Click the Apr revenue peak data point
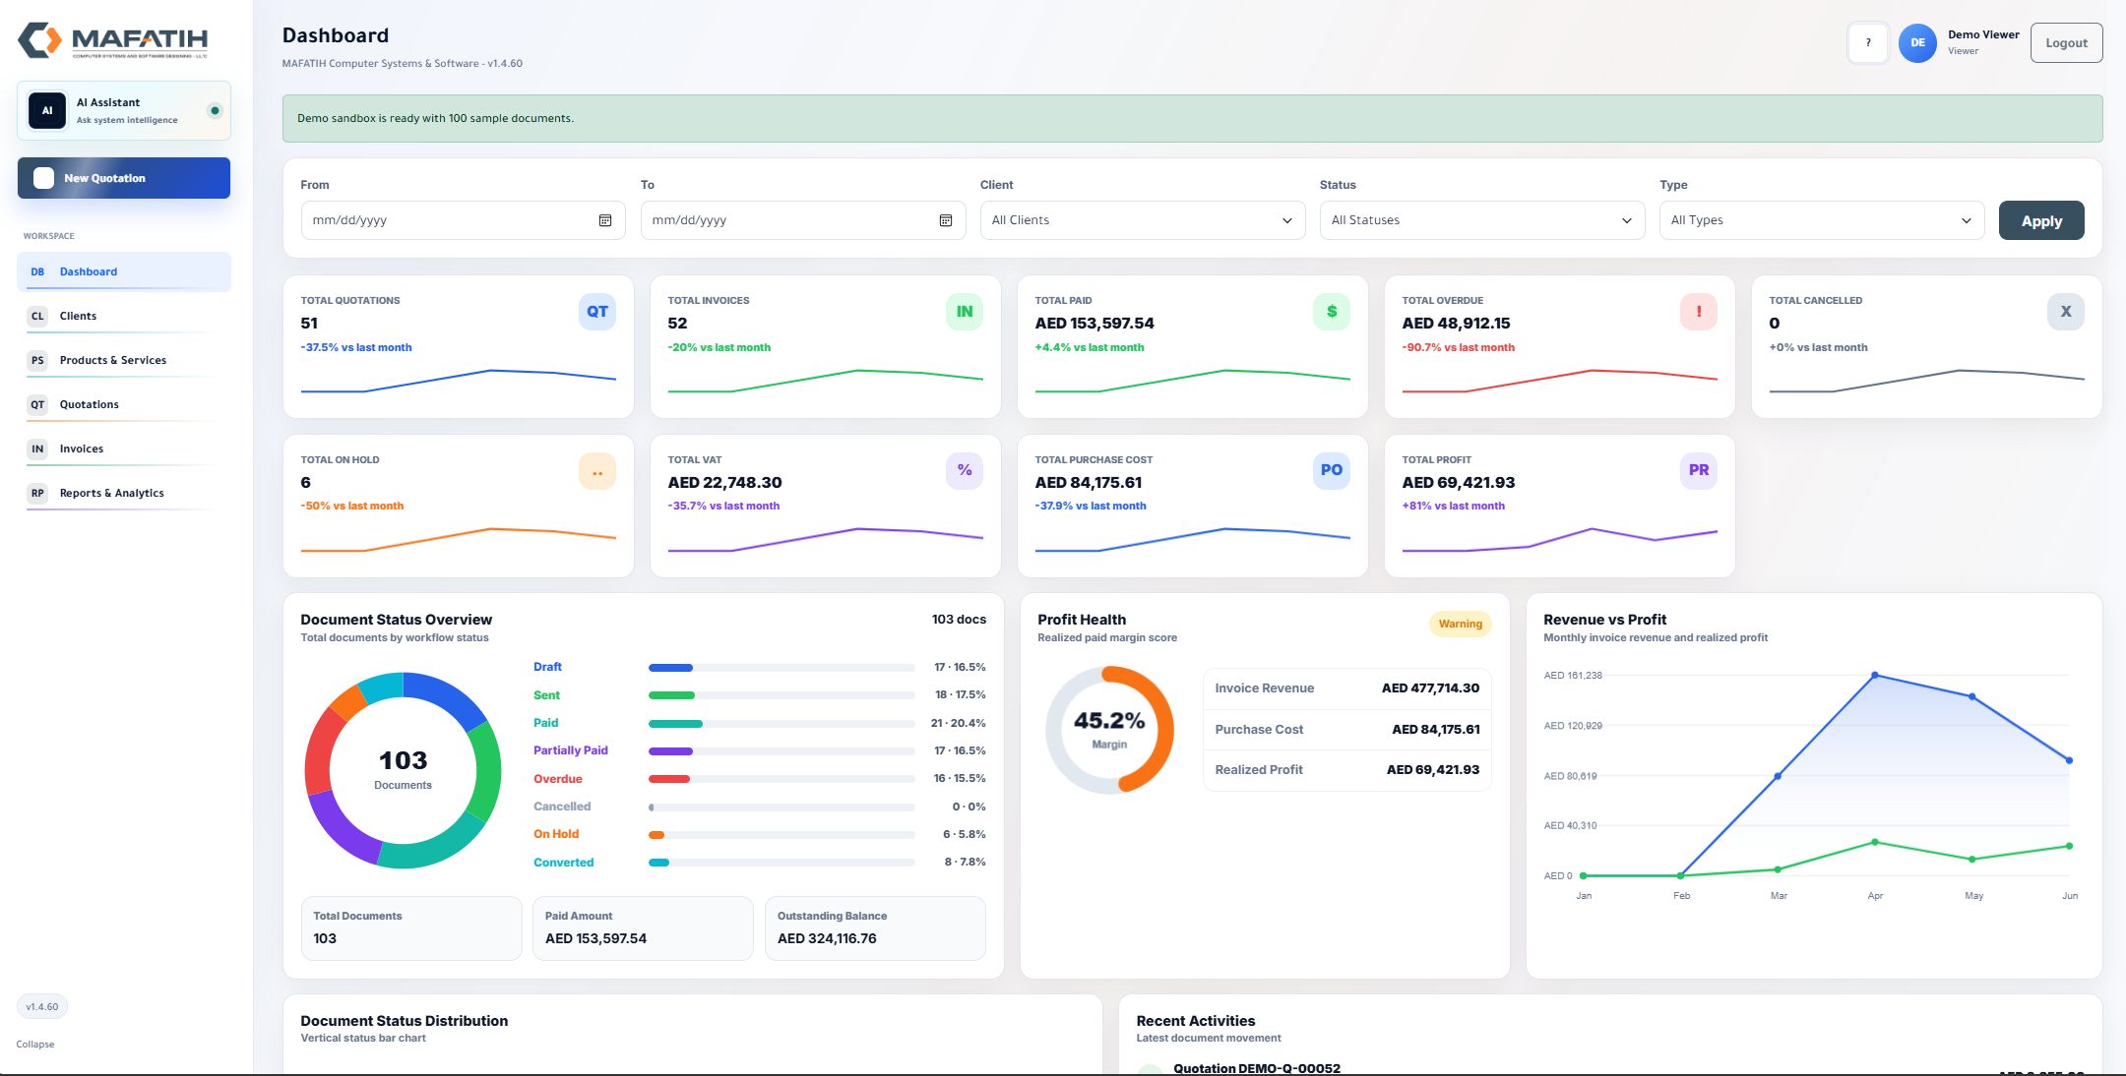Viewport: 2126px width, 1076px height. [1875, 675]
